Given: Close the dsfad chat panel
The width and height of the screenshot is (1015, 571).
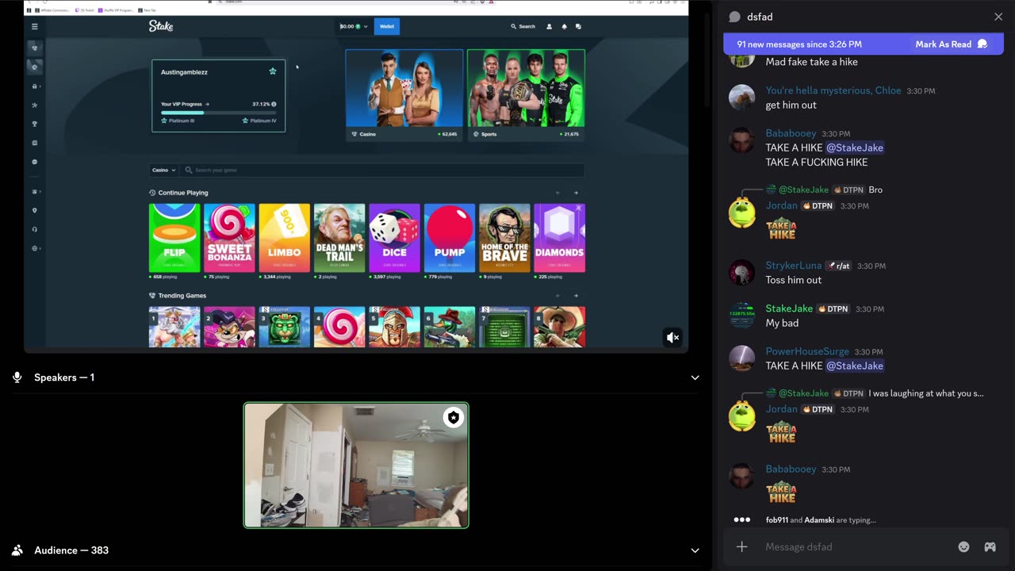Looking at the screenshot, I should (998, 17).
